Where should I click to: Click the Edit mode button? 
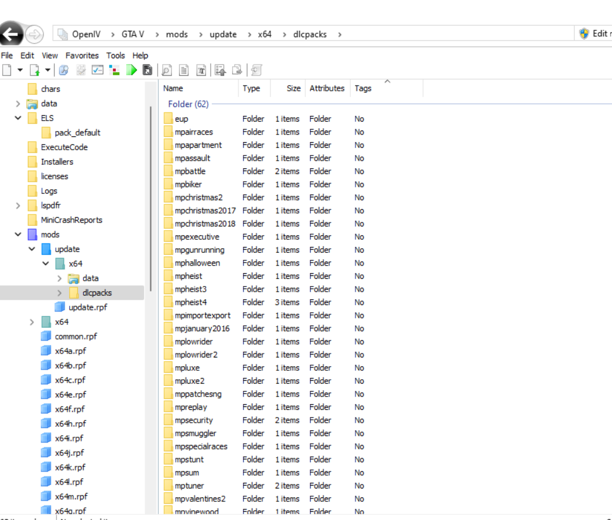595,34
